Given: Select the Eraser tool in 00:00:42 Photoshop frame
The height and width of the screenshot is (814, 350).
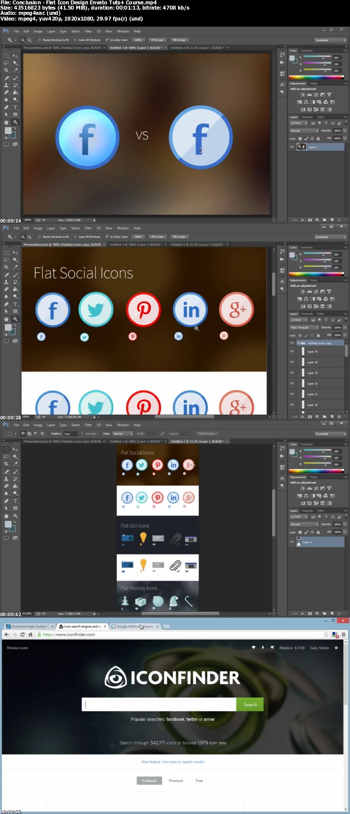Looking at the screenshot, I should click(x=7, y=486).
